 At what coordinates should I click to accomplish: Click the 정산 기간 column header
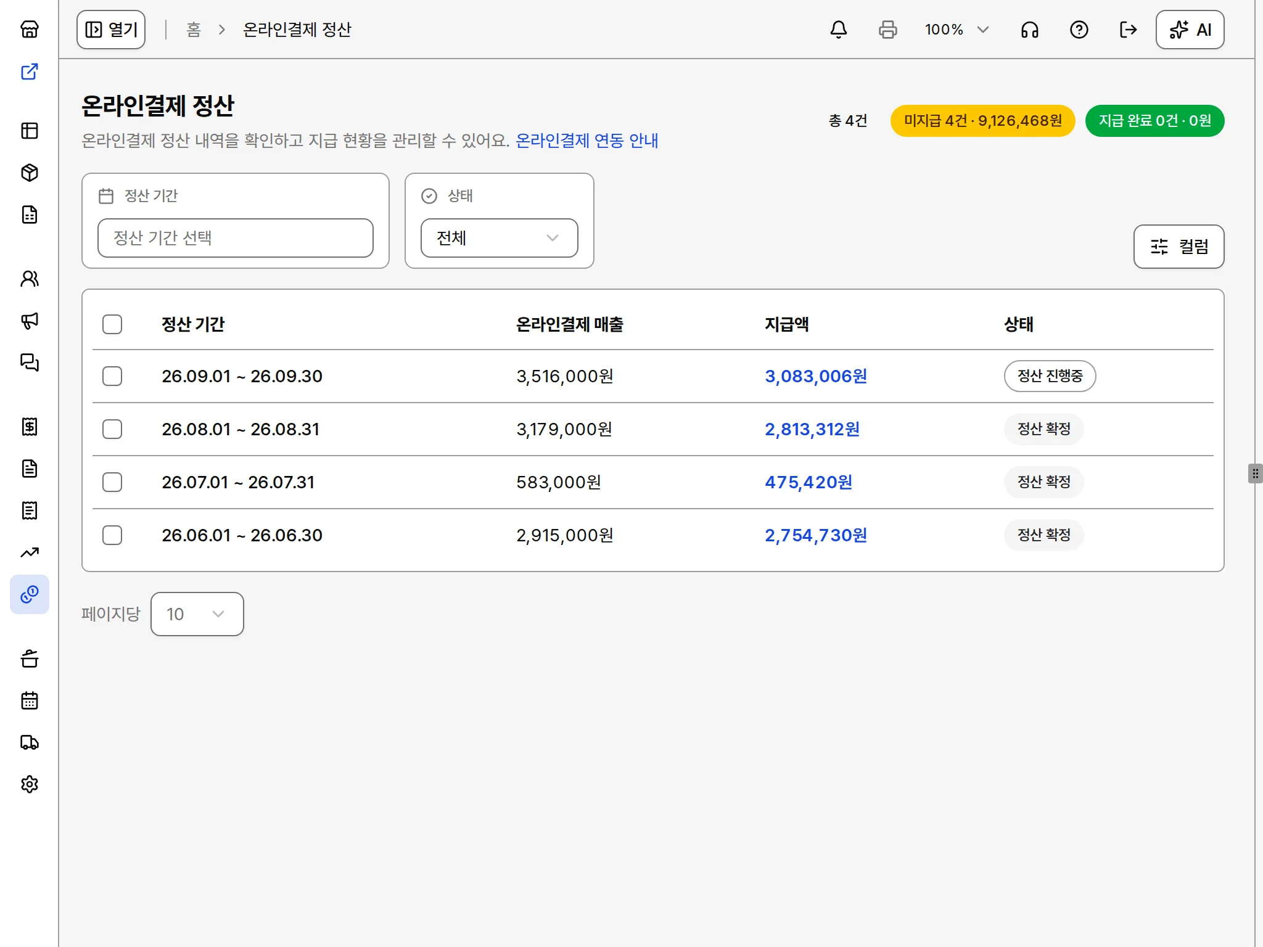click(x=193, y=324)
